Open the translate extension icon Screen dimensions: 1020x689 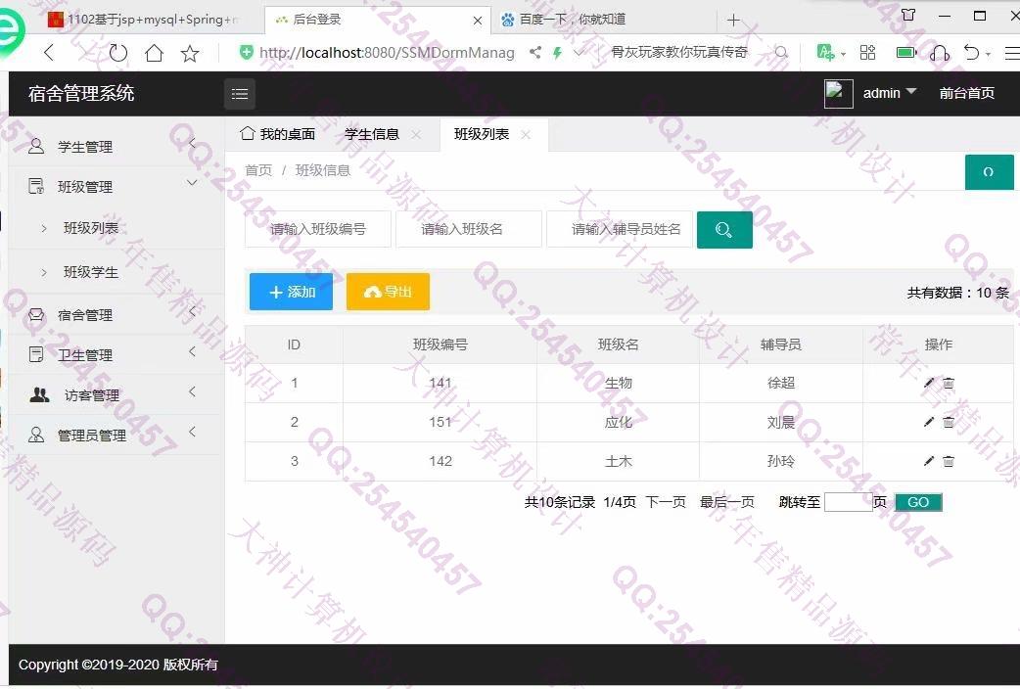825,52
